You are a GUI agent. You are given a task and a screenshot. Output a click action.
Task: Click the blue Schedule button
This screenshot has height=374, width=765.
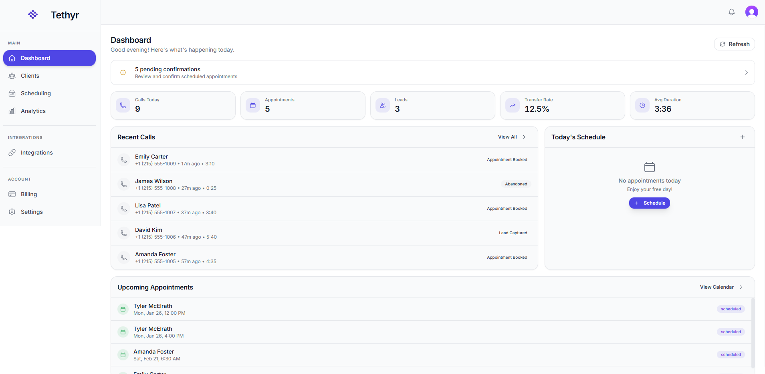coord(649,203)
